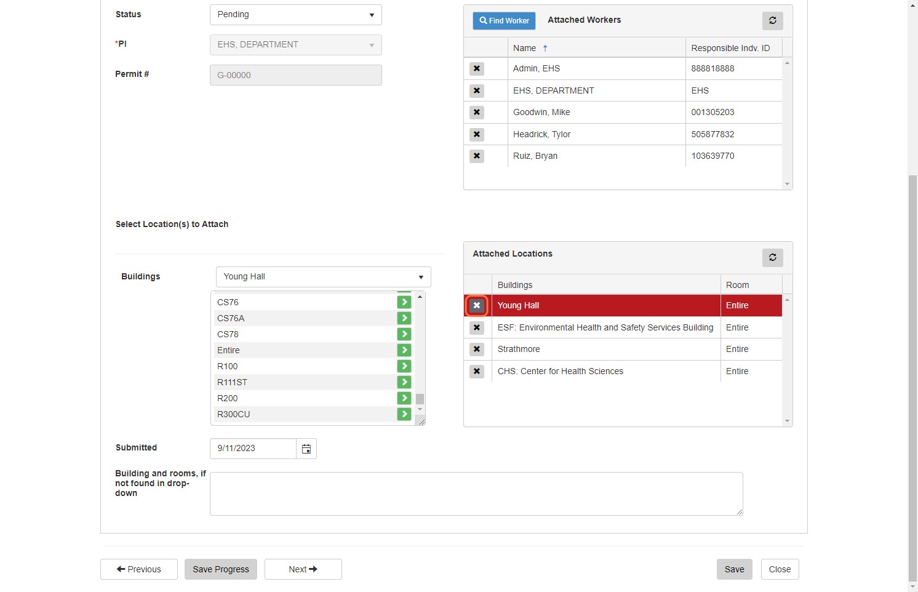Remove Ruiz, Bryan from workers

pyautogui.click(x=477, y=156)
